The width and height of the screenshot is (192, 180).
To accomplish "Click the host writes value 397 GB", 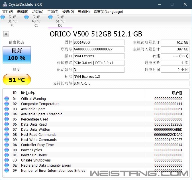I will [175, 49].
